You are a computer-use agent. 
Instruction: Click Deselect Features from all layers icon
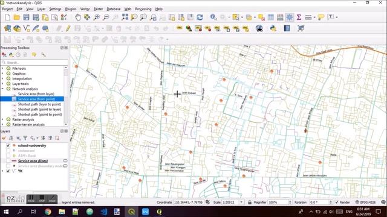261,17
